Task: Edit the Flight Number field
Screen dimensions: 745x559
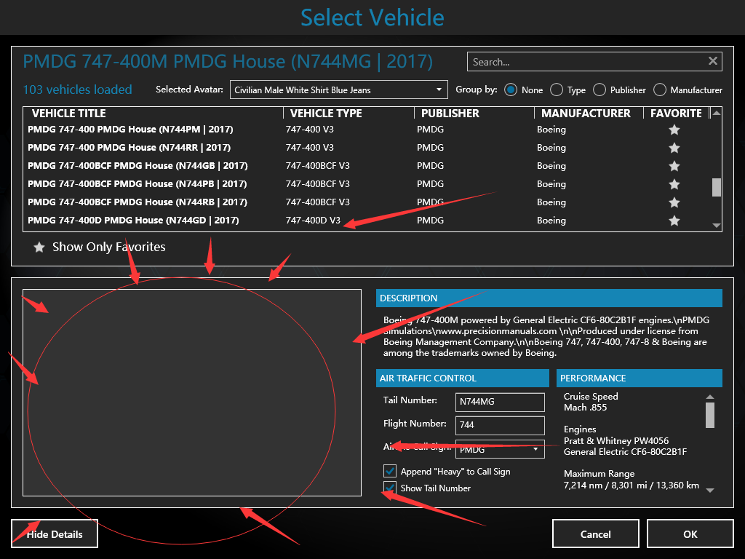Action: (x=500, y=425)
